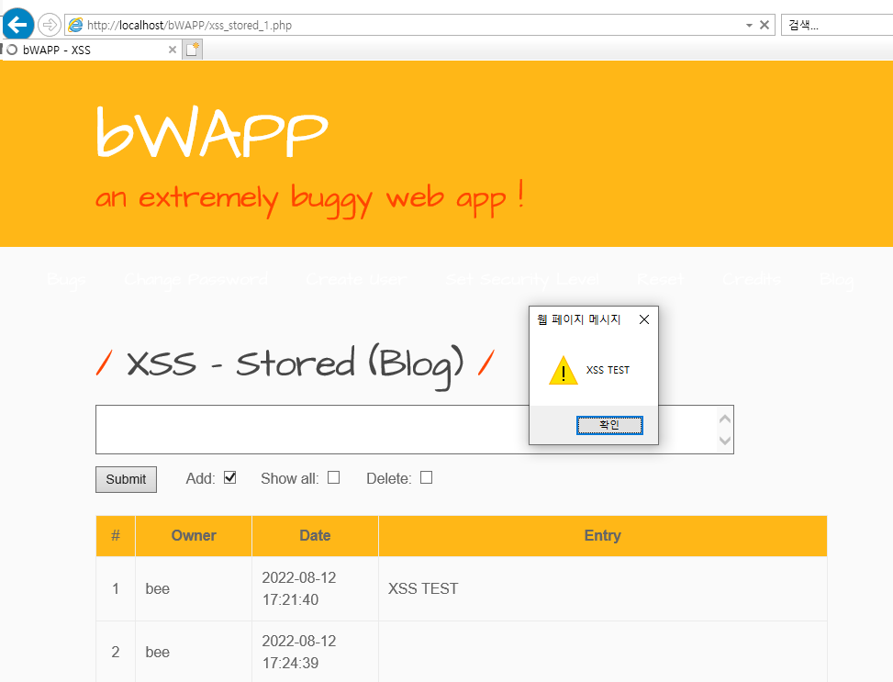This screenshot has height=682, width=893.
Task: Click the Internet Explorer page icon in address bar
Action: (x=75, y=25)
